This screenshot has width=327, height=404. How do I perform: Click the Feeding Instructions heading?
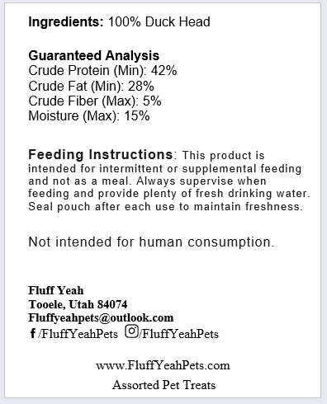(x=101, y=154)
